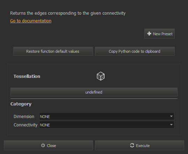
Task: Open the Dimension dropdown showing NONE
Action: tap(107, 116)
